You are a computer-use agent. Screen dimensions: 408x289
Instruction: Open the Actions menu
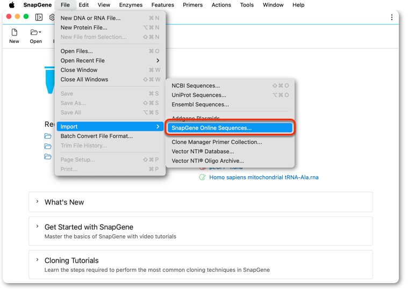[x=221, y=5]
